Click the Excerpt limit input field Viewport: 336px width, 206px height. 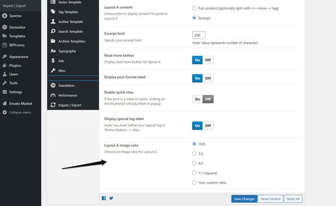pos(198,35)
